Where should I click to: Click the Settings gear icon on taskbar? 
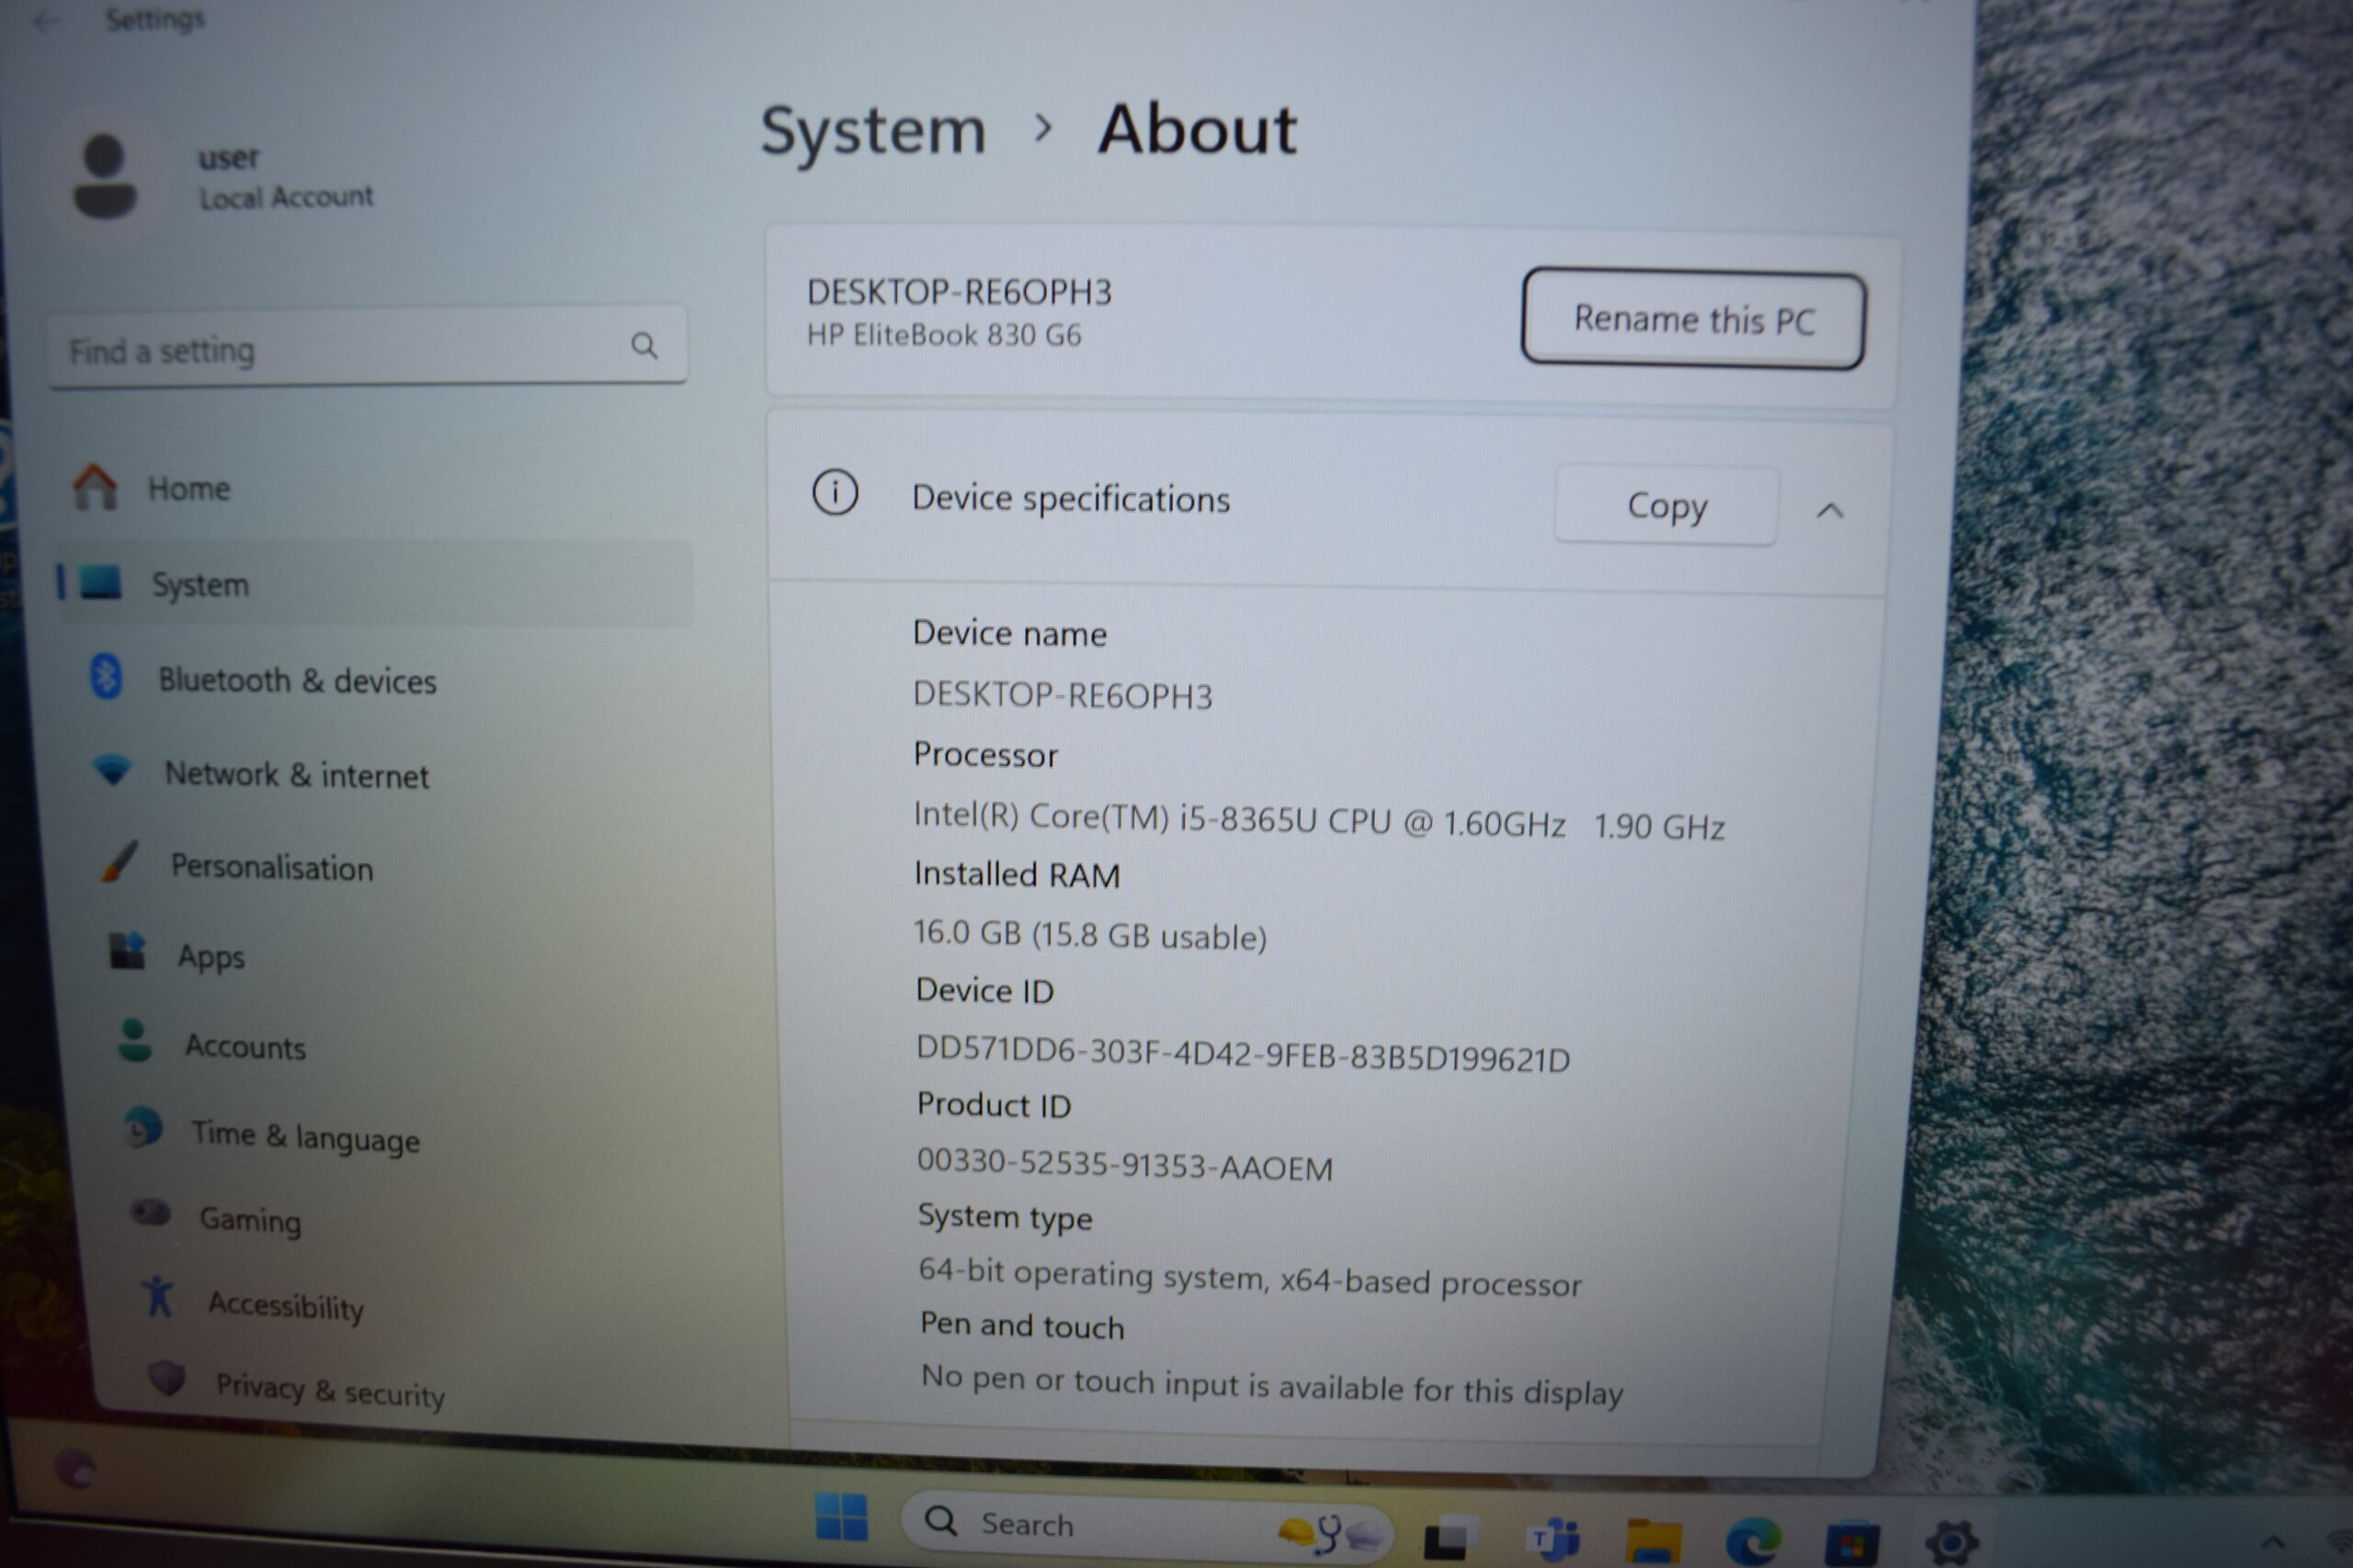[x=1950, y=1543]
